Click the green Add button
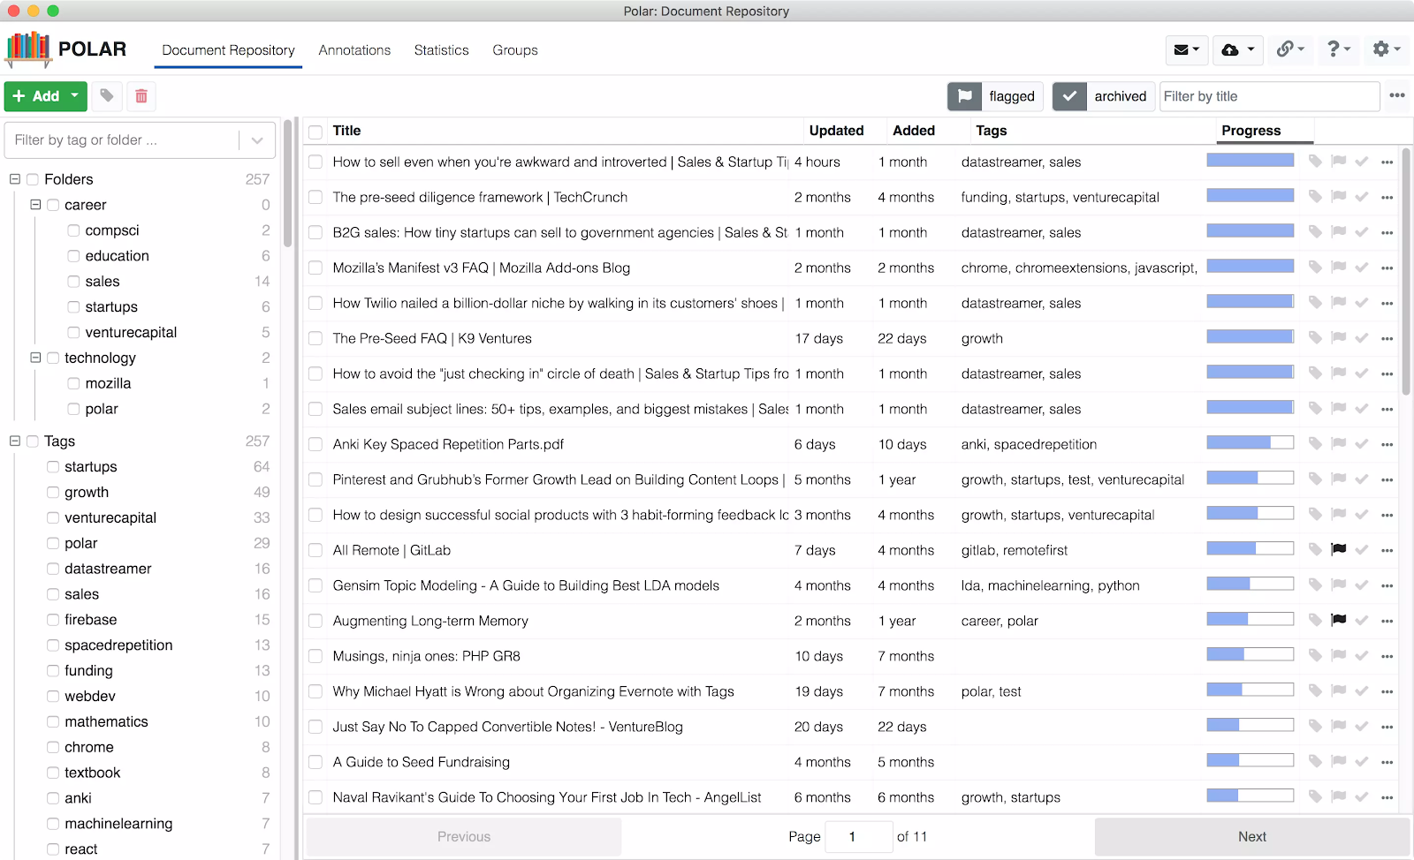Screen dimensions: 1414x860 pos(46,95)
